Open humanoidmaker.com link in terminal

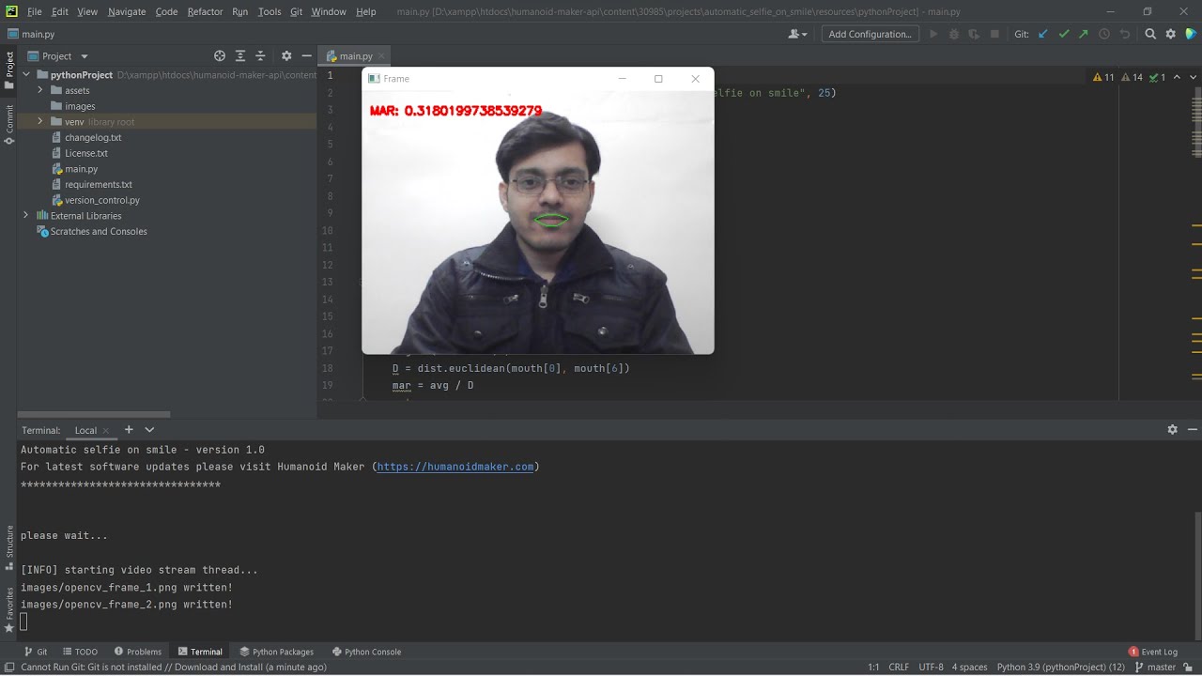[x=455, y=467]
